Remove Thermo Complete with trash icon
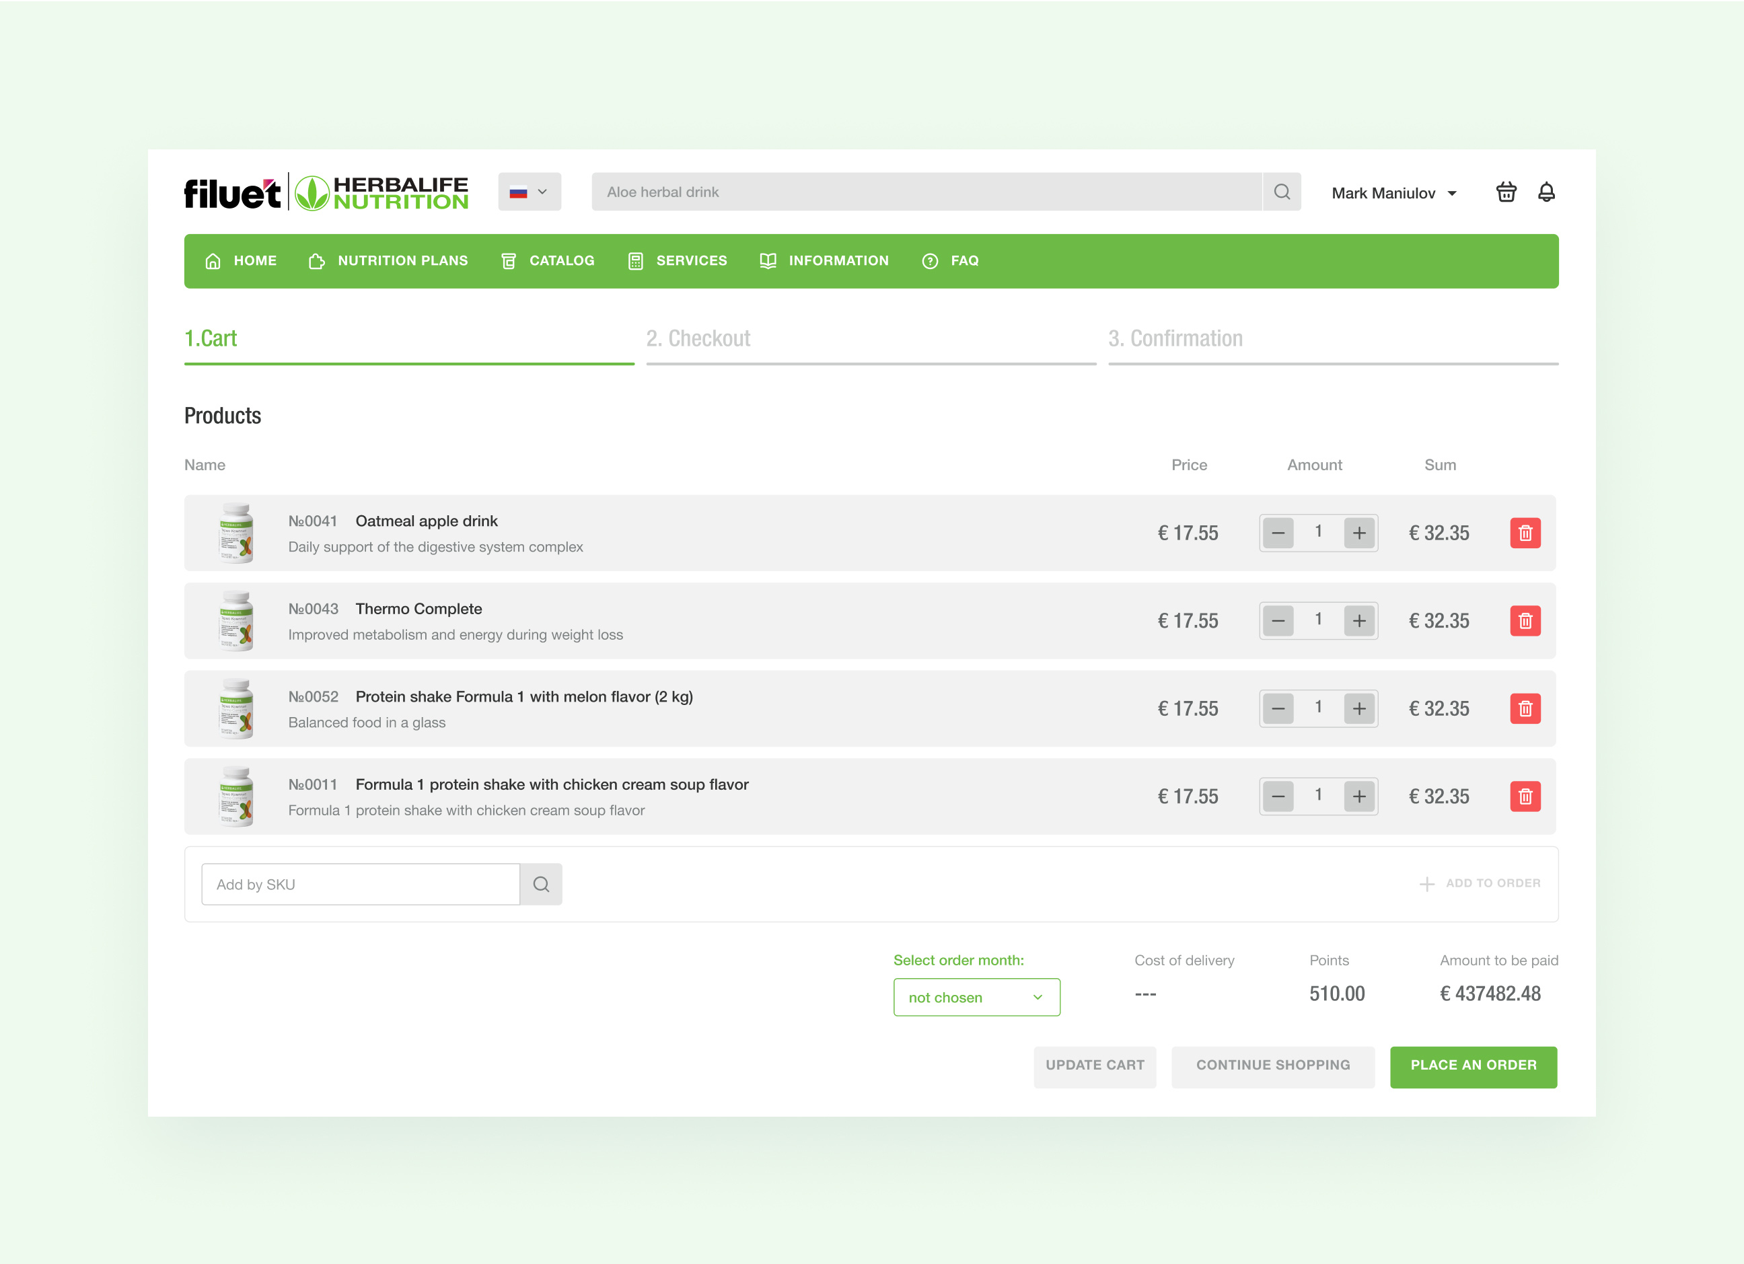This screenshot has height=1264, width=1744. [1525, 620]
